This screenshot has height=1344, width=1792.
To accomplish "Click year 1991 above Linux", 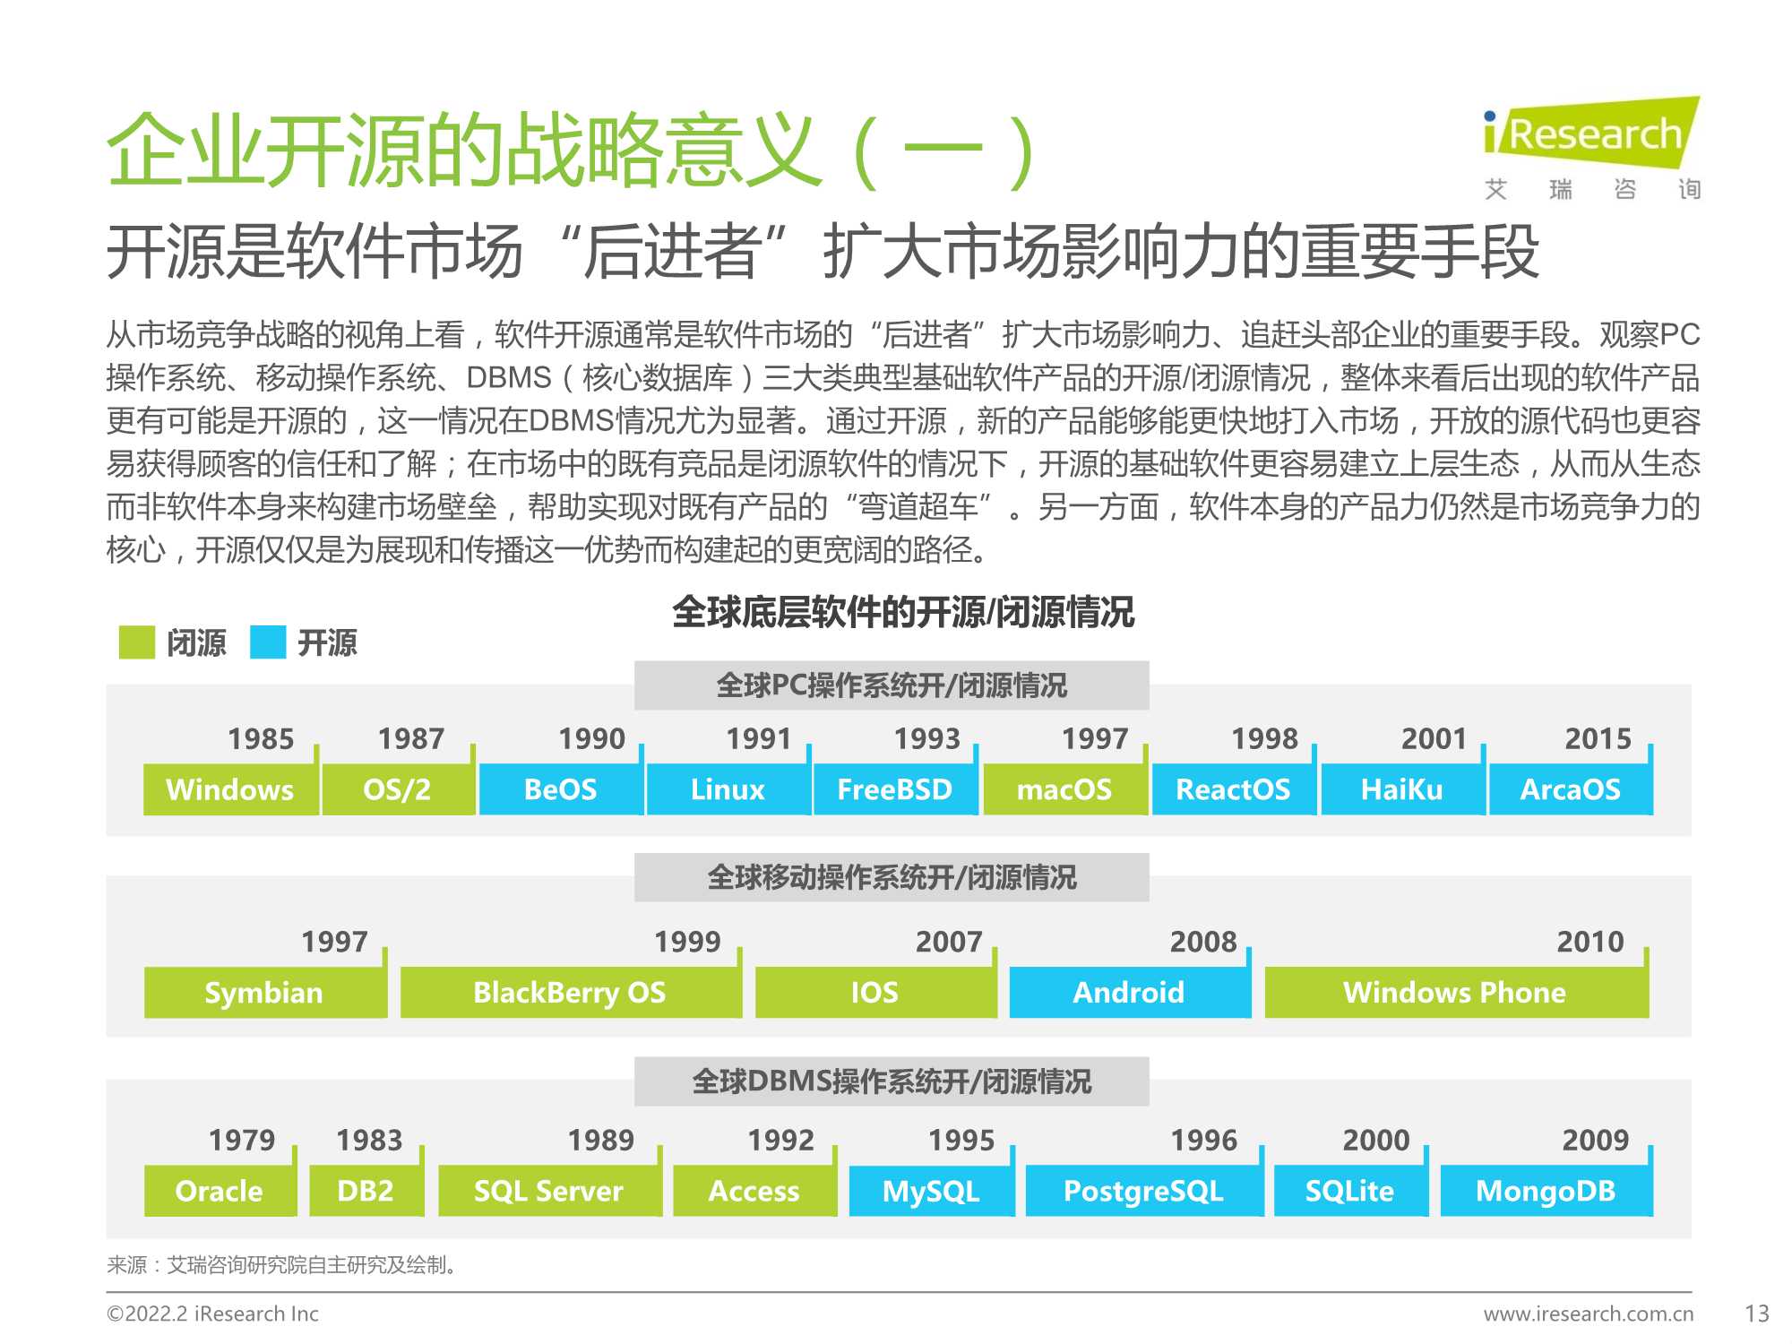I will coord(758,738).
